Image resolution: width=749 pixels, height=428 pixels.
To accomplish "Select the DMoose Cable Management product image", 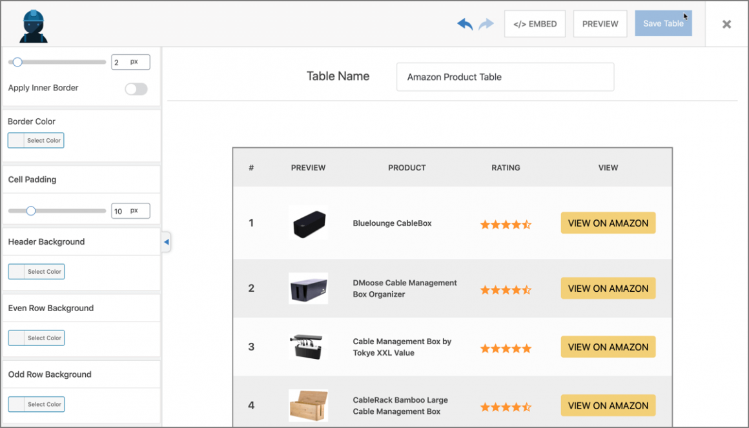I will point(308,289).
